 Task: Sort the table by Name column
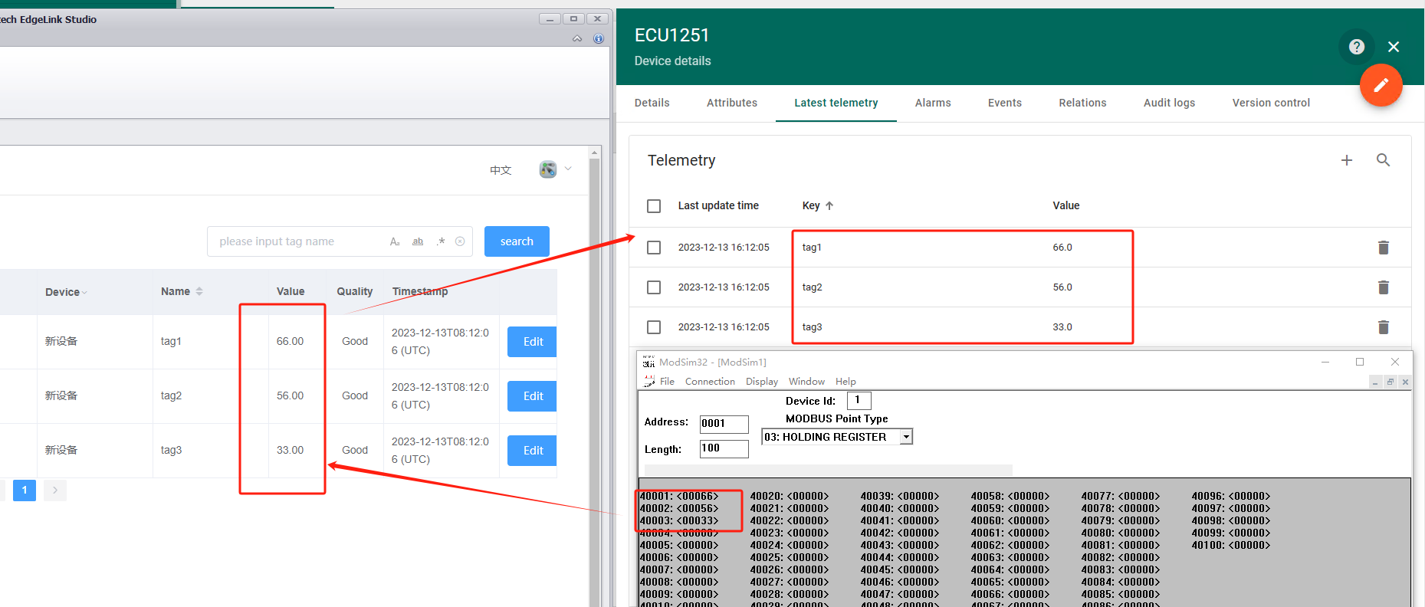point(199,291)
